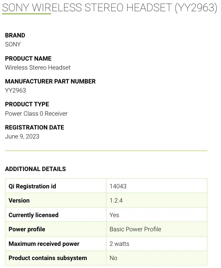Click the Currently licensed Yes value
The height and width of the screenshot is (268, 221).
pyautogui.click(x=114, y=215)
